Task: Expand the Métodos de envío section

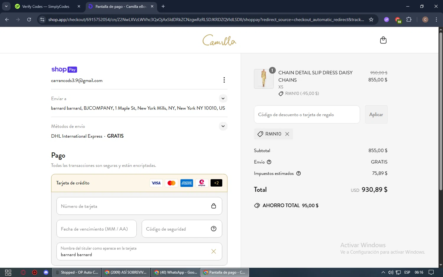Action: [223, 126]
